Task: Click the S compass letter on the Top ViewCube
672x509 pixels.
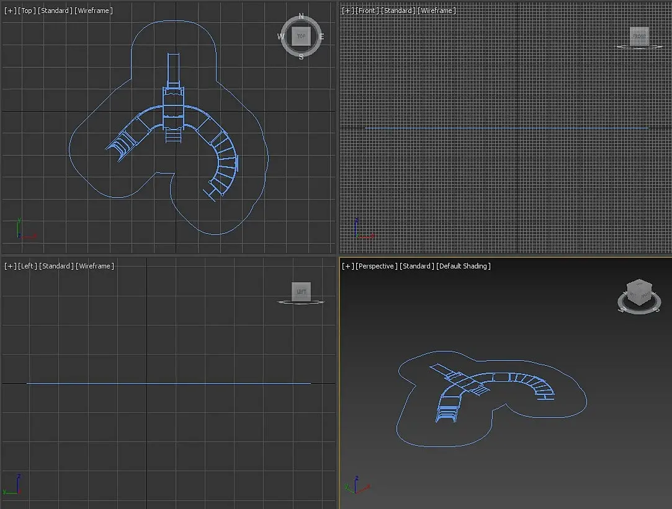Action: coord(301,56)
